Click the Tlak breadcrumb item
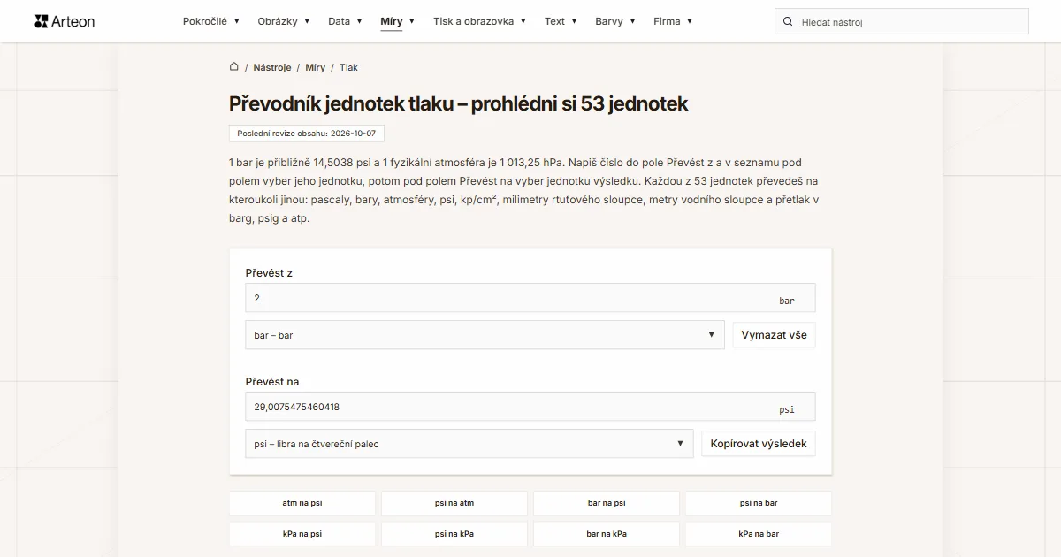 [x=348, y=67]
